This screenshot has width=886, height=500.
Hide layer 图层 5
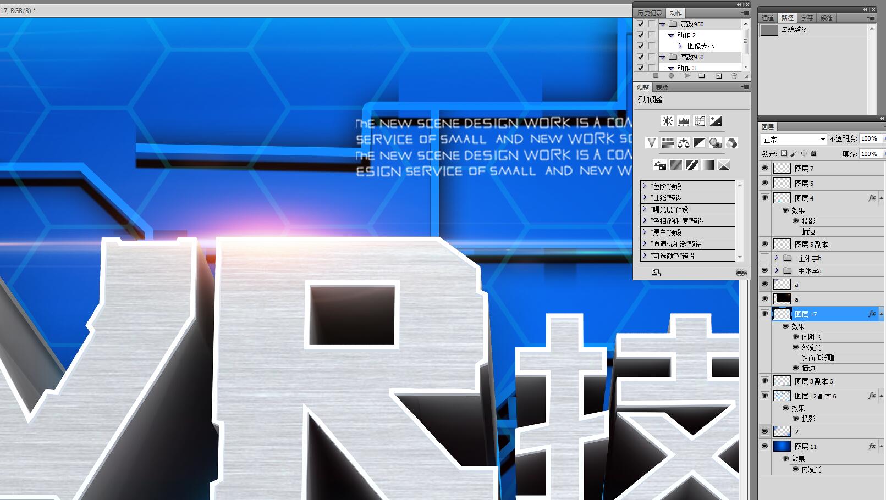764,183
